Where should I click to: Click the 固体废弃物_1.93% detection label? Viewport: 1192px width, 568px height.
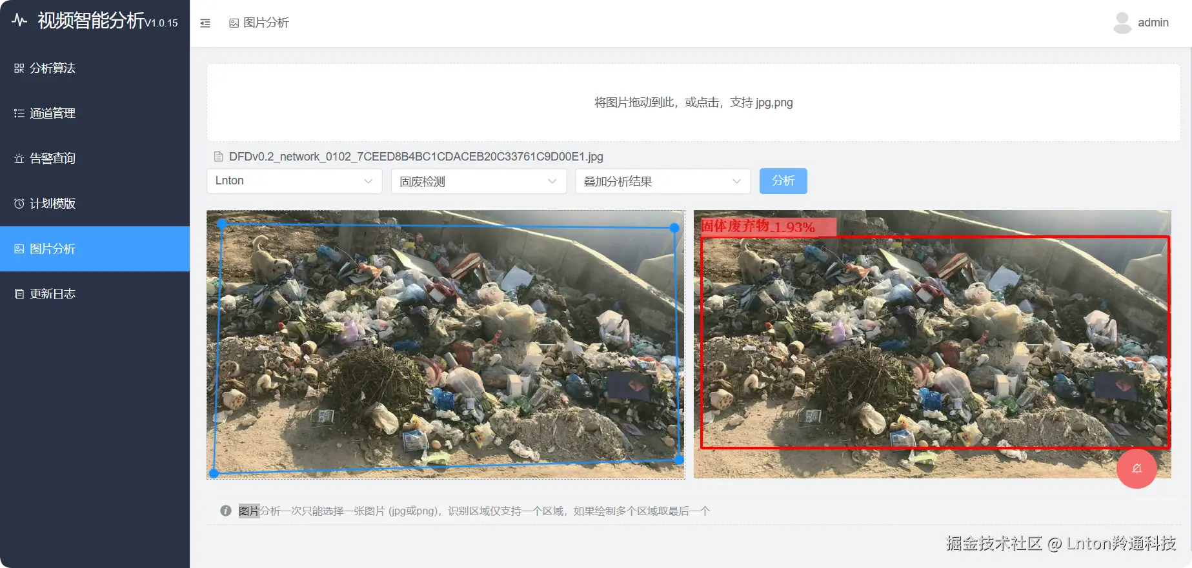click(769, 226)
